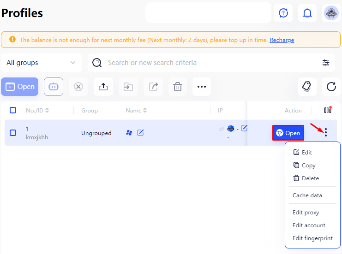
Task: Click the share profile icon
Action: [x=153, y=87]
